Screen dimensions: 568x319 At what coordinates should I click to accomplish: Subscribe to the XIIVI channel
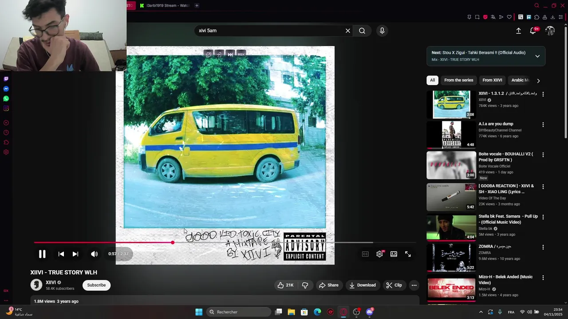96,285
